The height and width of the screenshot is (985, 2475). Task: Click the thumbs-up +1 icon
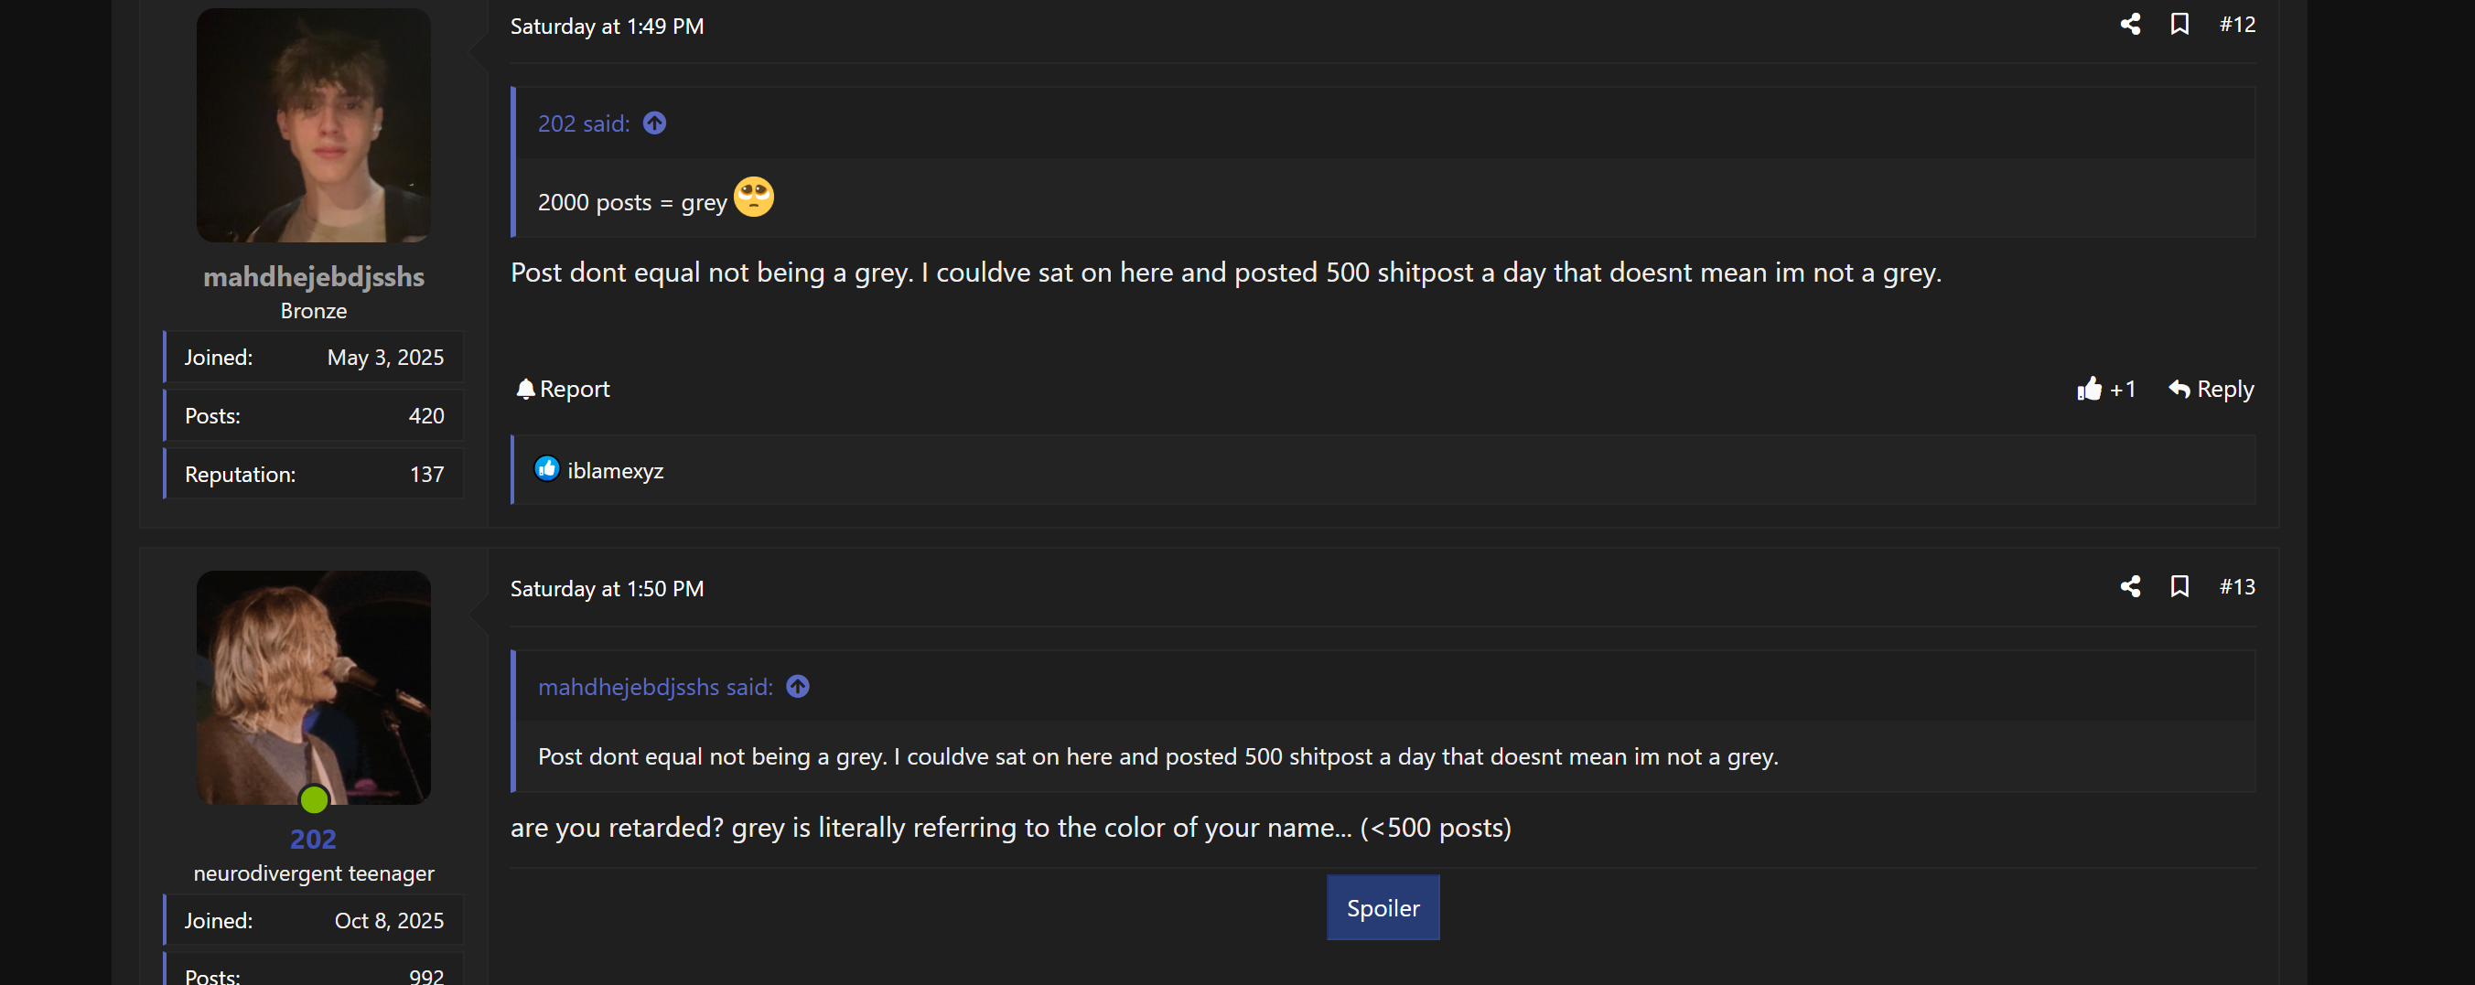2089,389
